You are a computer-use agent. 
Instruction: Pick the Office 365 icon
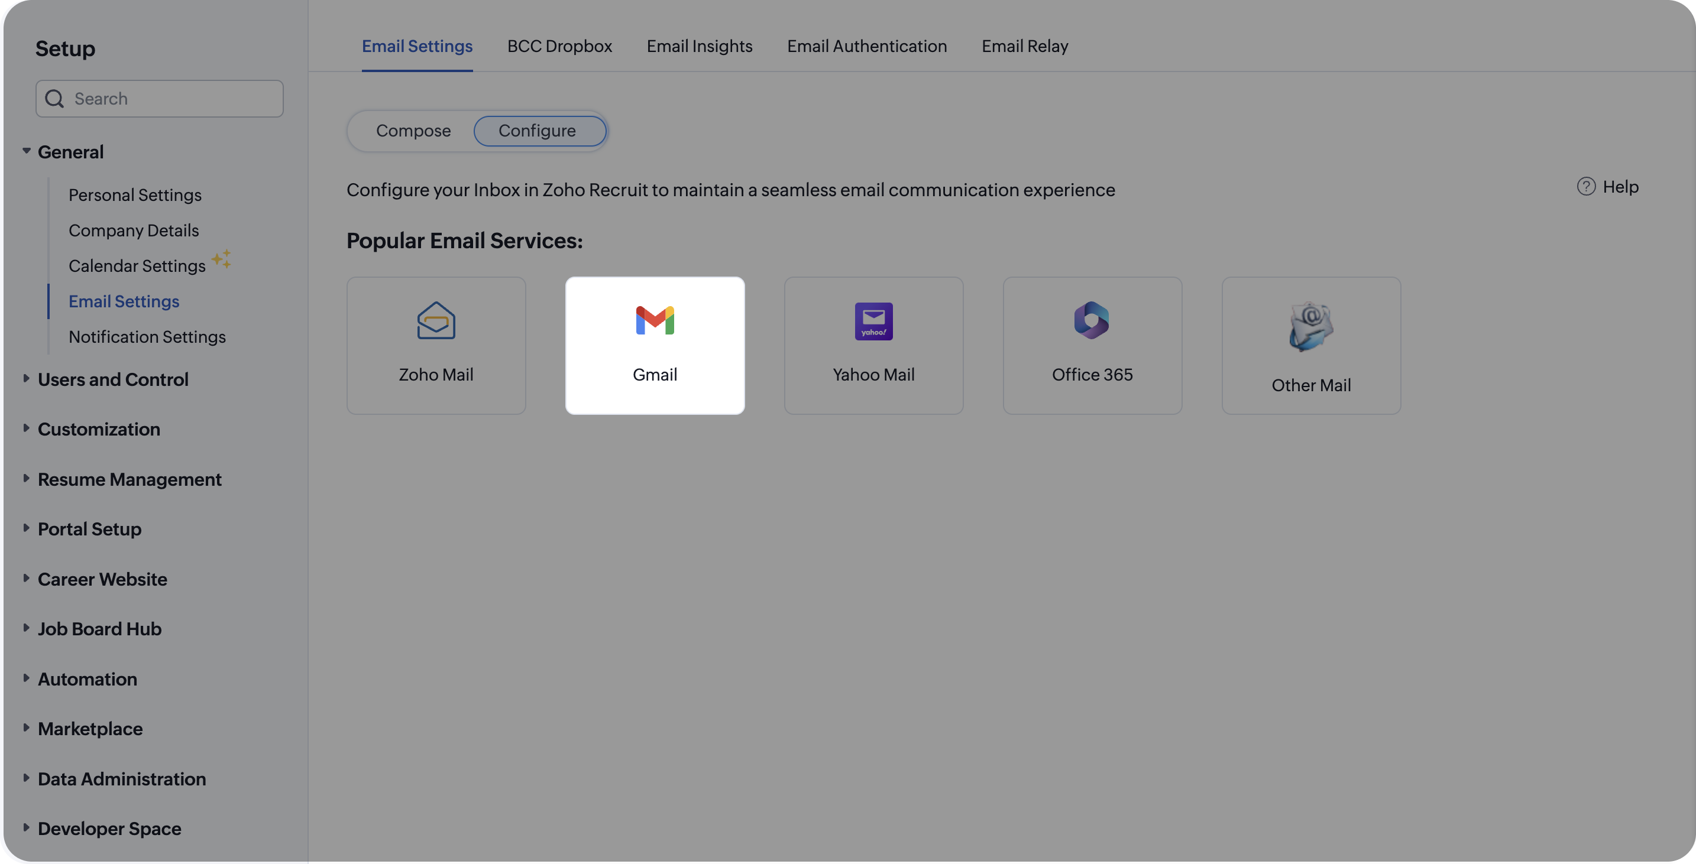point(1092,320)
